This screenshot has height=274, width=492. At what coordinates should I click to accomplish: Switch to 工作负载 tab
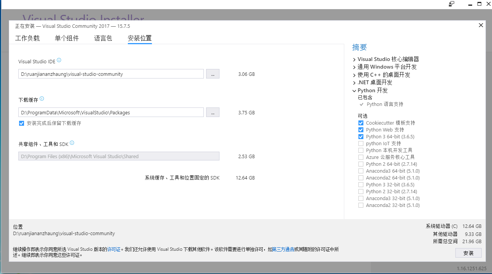[x=27, y=38]
